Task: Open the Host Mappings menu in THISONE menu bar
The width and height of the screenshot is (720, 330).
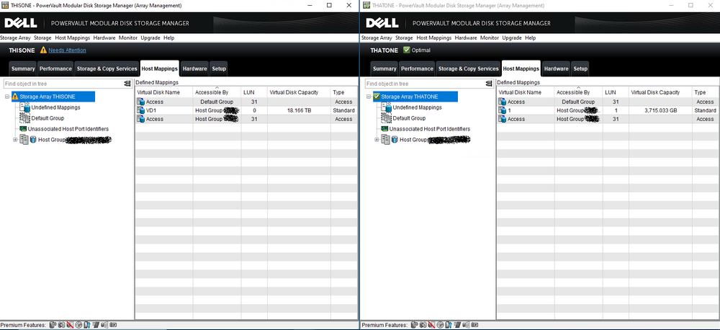Action: pos(72,37)
